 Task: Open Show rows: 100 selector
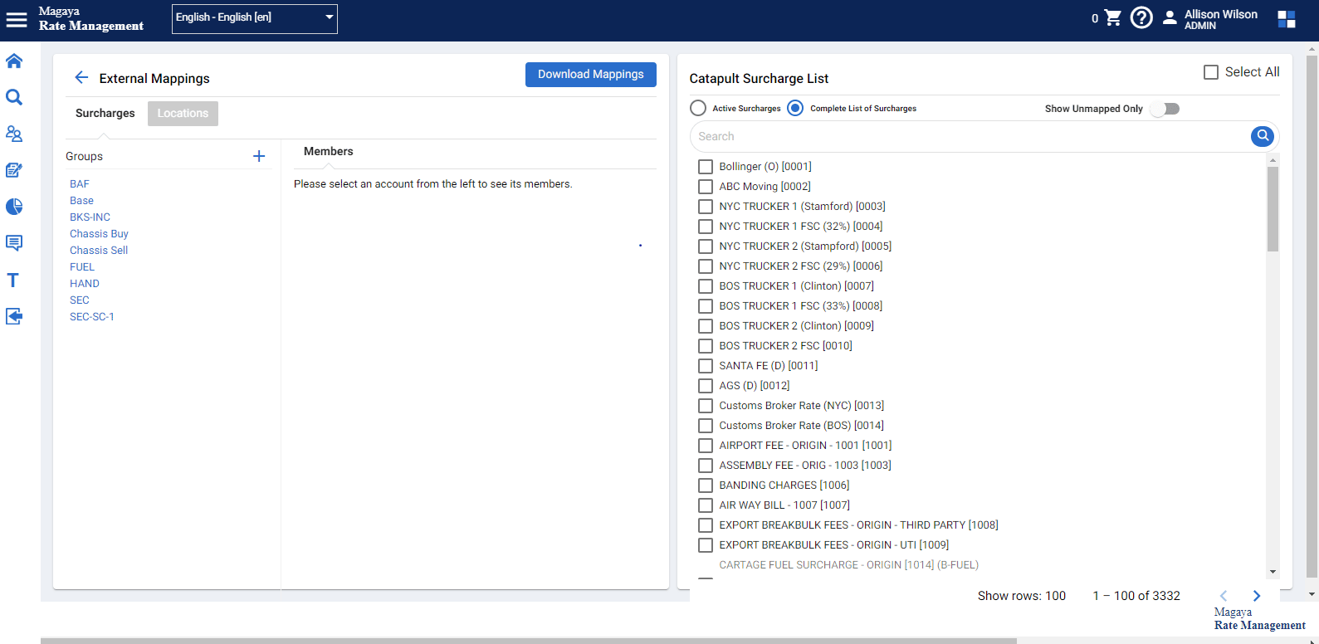tap(1021, 596)
